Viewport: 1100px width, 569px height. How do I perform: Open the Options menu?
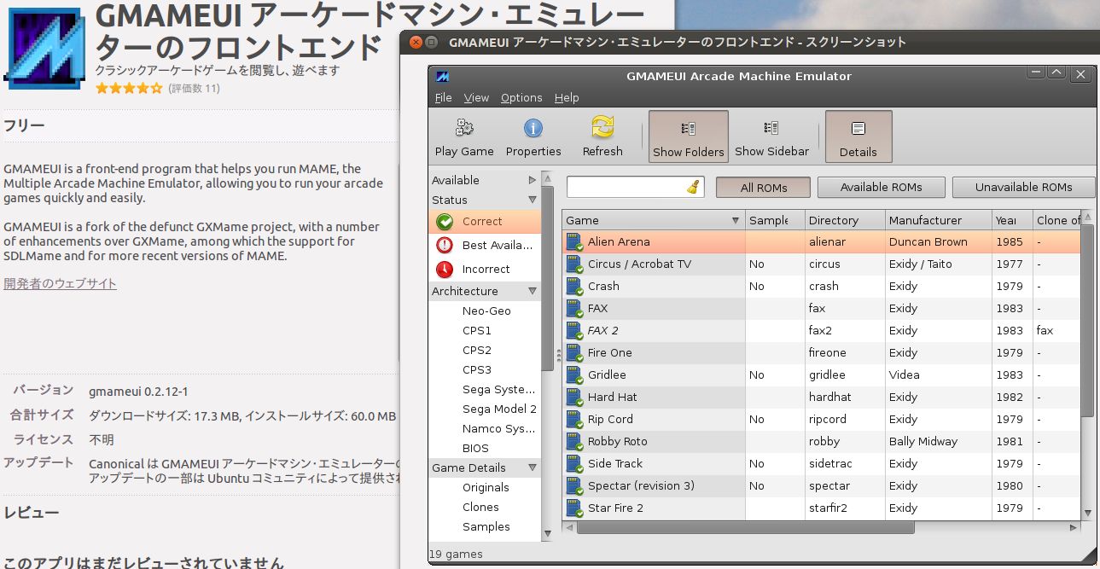click(521, 98)
